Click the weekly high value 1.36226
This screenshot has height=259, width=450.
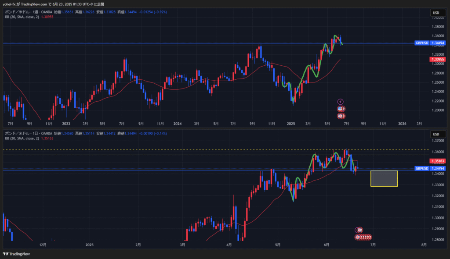tap(88, 12)
